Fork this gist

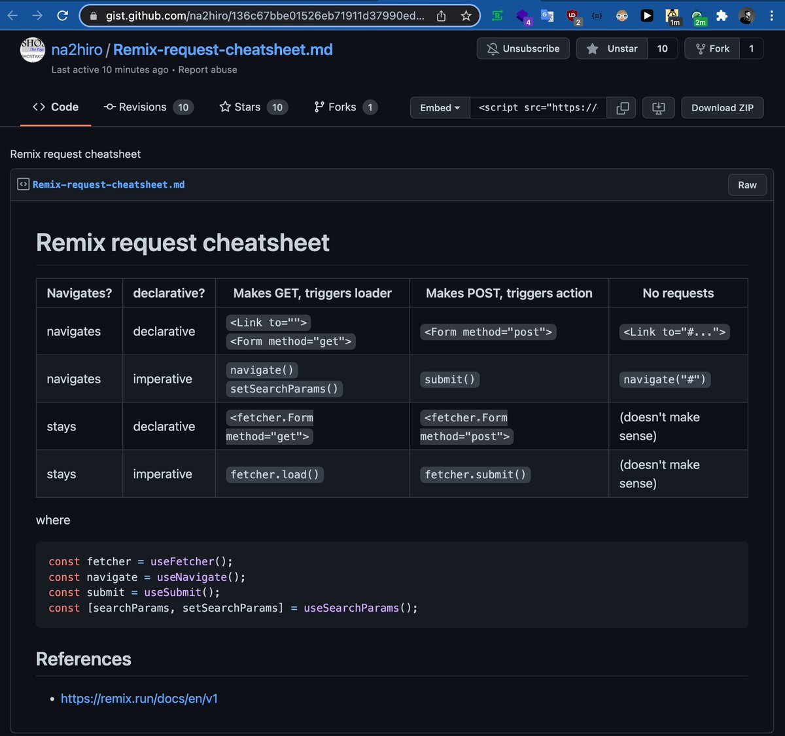click(x=712, y=48)
